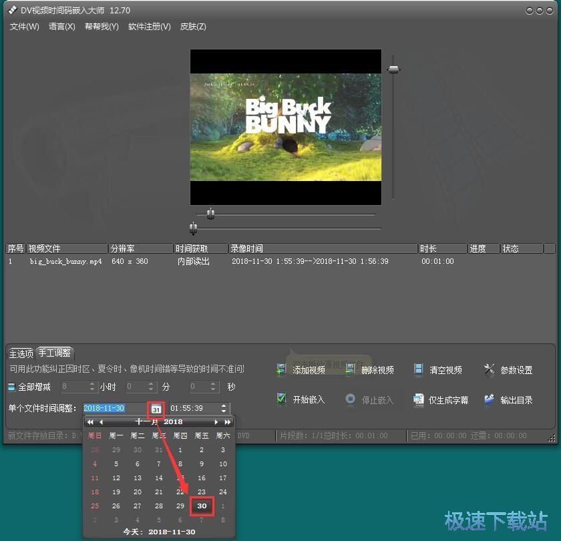Click 开始嵌入 to start embedding
The width and height of the screenshot is (561, 541).
tap(301, 399)
